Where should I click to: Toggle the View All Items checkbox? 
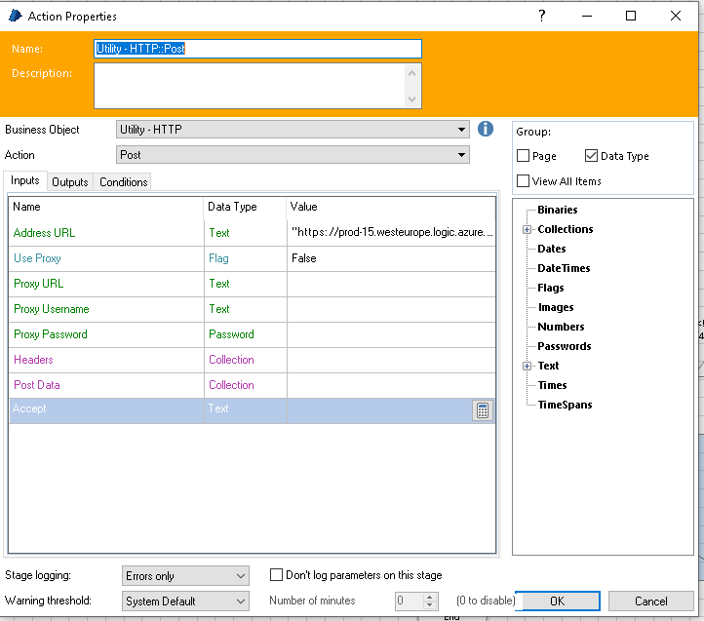524,181
